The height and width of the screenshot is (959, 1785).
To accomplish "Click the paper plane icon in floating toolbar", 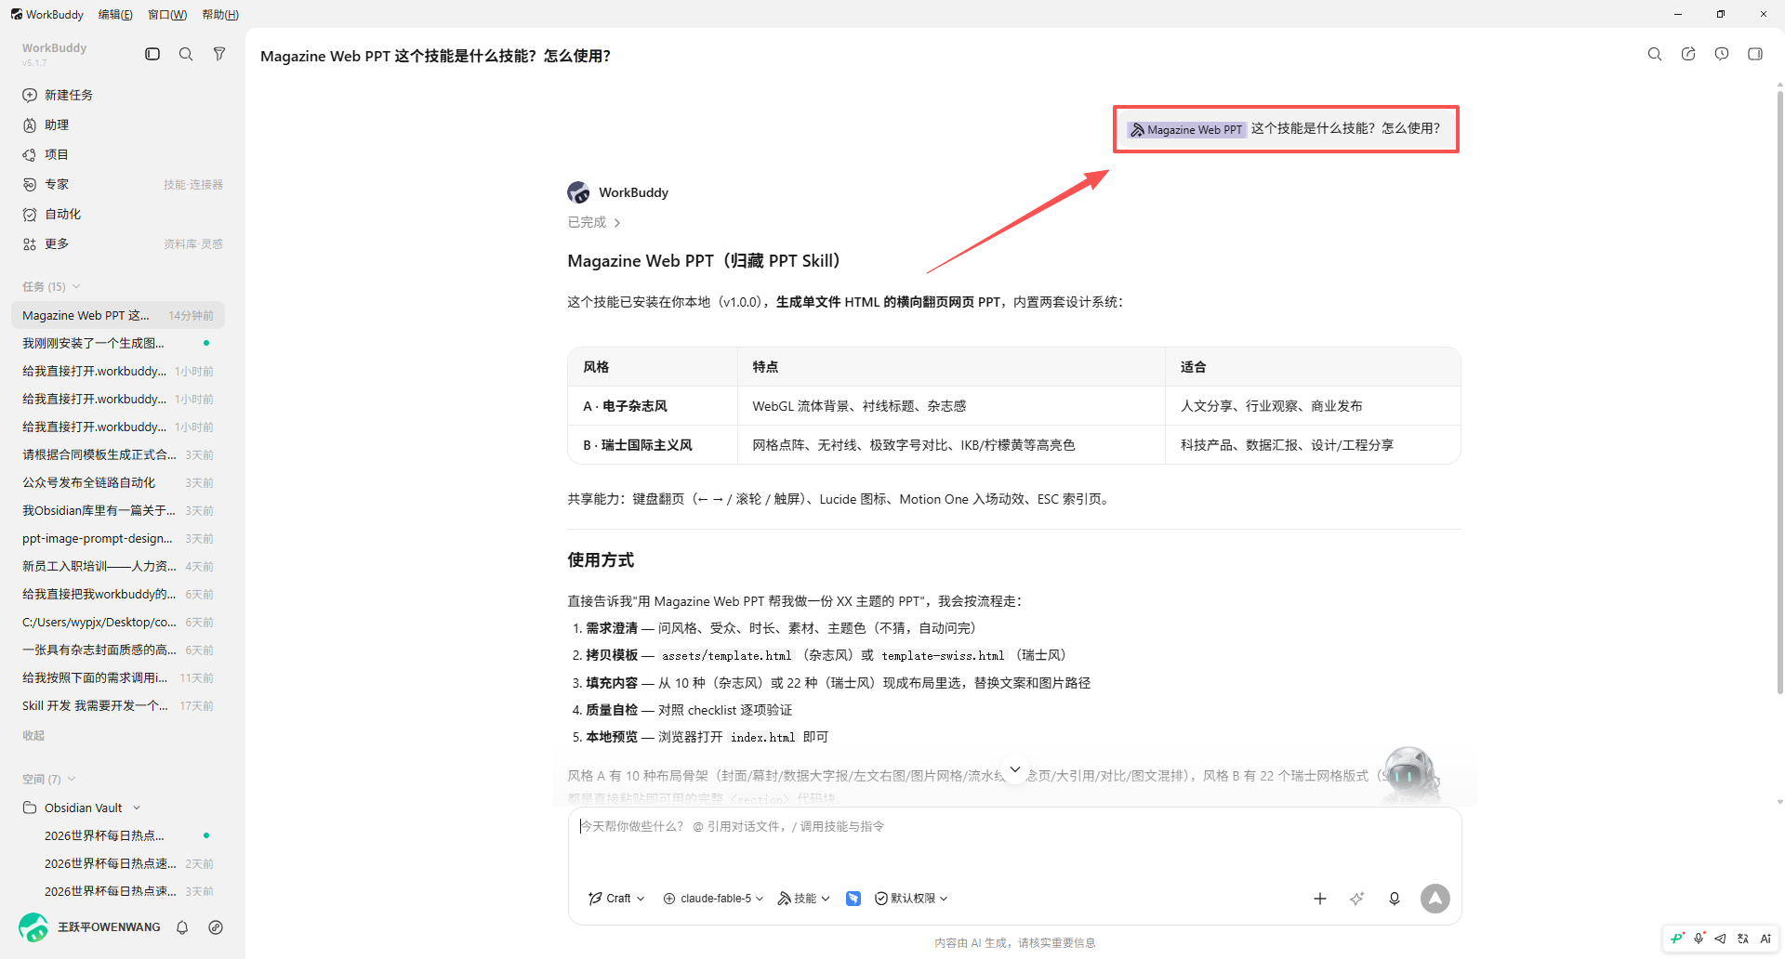I will click(1721, 939).
